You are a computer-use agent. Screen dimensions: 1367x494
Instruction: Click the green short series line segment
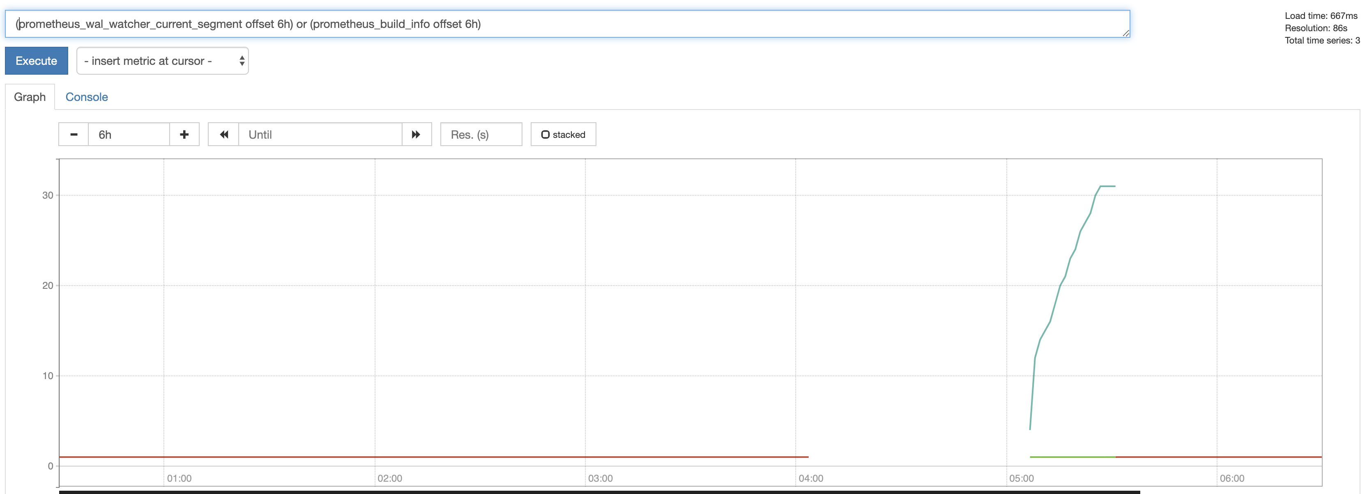coord(1072,457)
